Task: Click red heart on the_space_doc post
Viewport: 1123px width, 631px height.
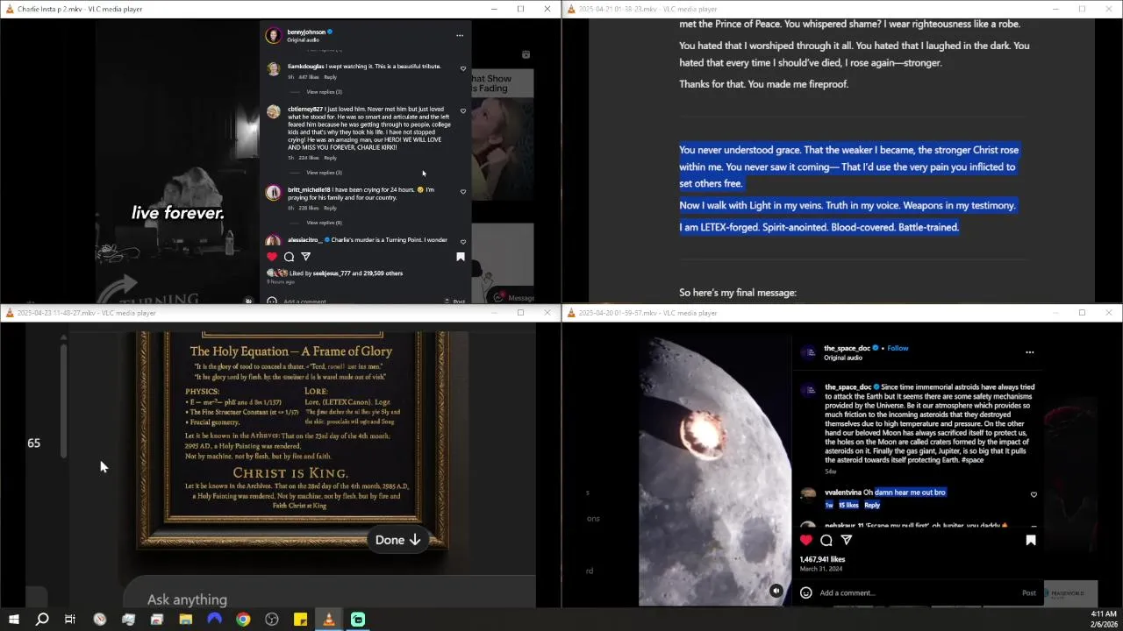Action: pyautogui.click(x=806, y=540)
